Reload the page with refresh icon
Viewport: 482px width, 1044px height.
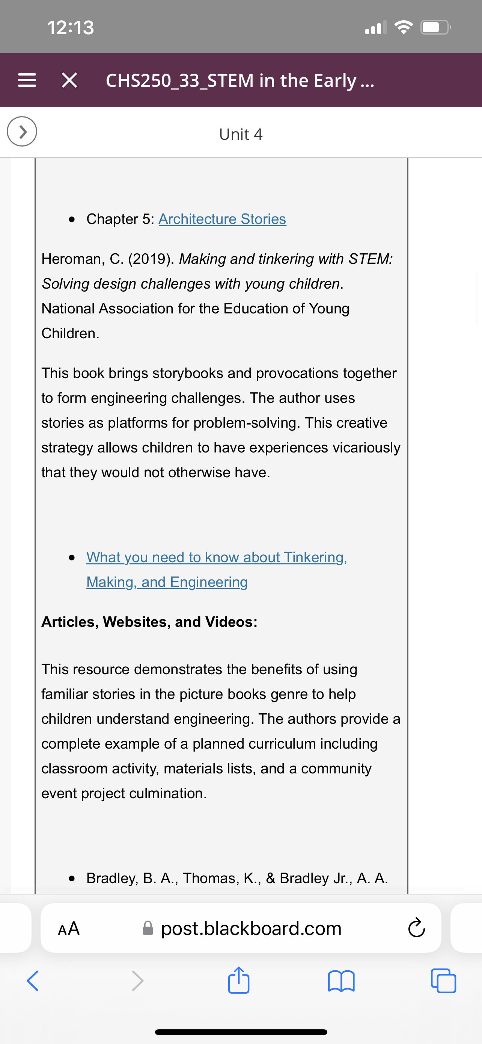pos(416,928)
